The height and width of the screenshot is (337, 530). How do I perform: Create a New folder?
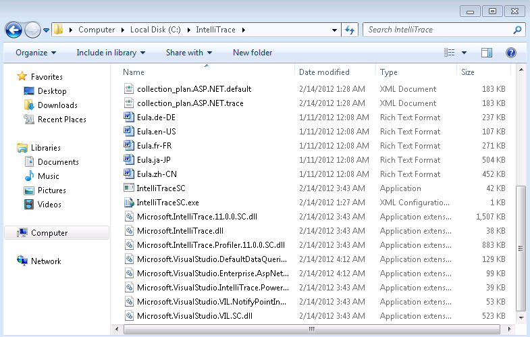[253, 53]
